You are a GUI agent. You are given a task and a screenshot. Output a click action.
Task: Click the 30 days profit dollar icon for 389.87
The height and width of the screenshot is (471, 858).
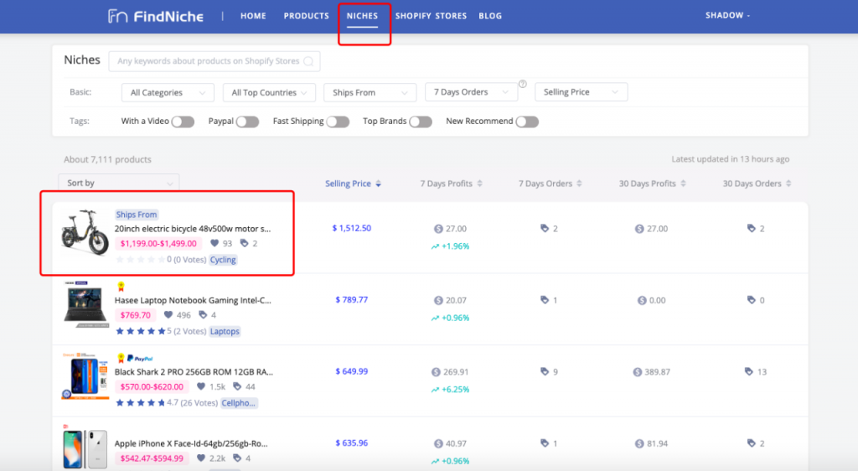pos(638,372)
